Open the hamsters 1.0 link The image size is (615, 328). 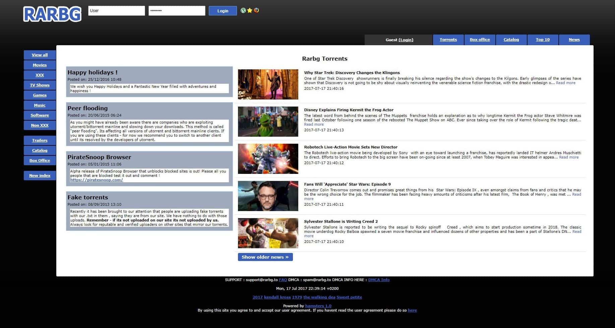(x=318, y=306)
